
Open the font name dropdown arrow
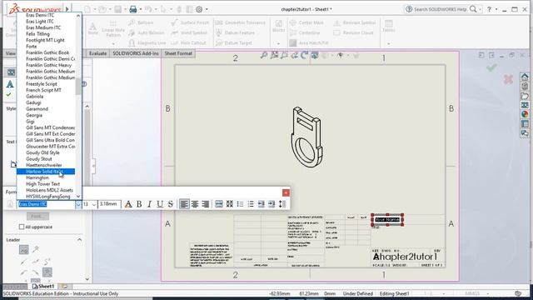coord(77,204)
